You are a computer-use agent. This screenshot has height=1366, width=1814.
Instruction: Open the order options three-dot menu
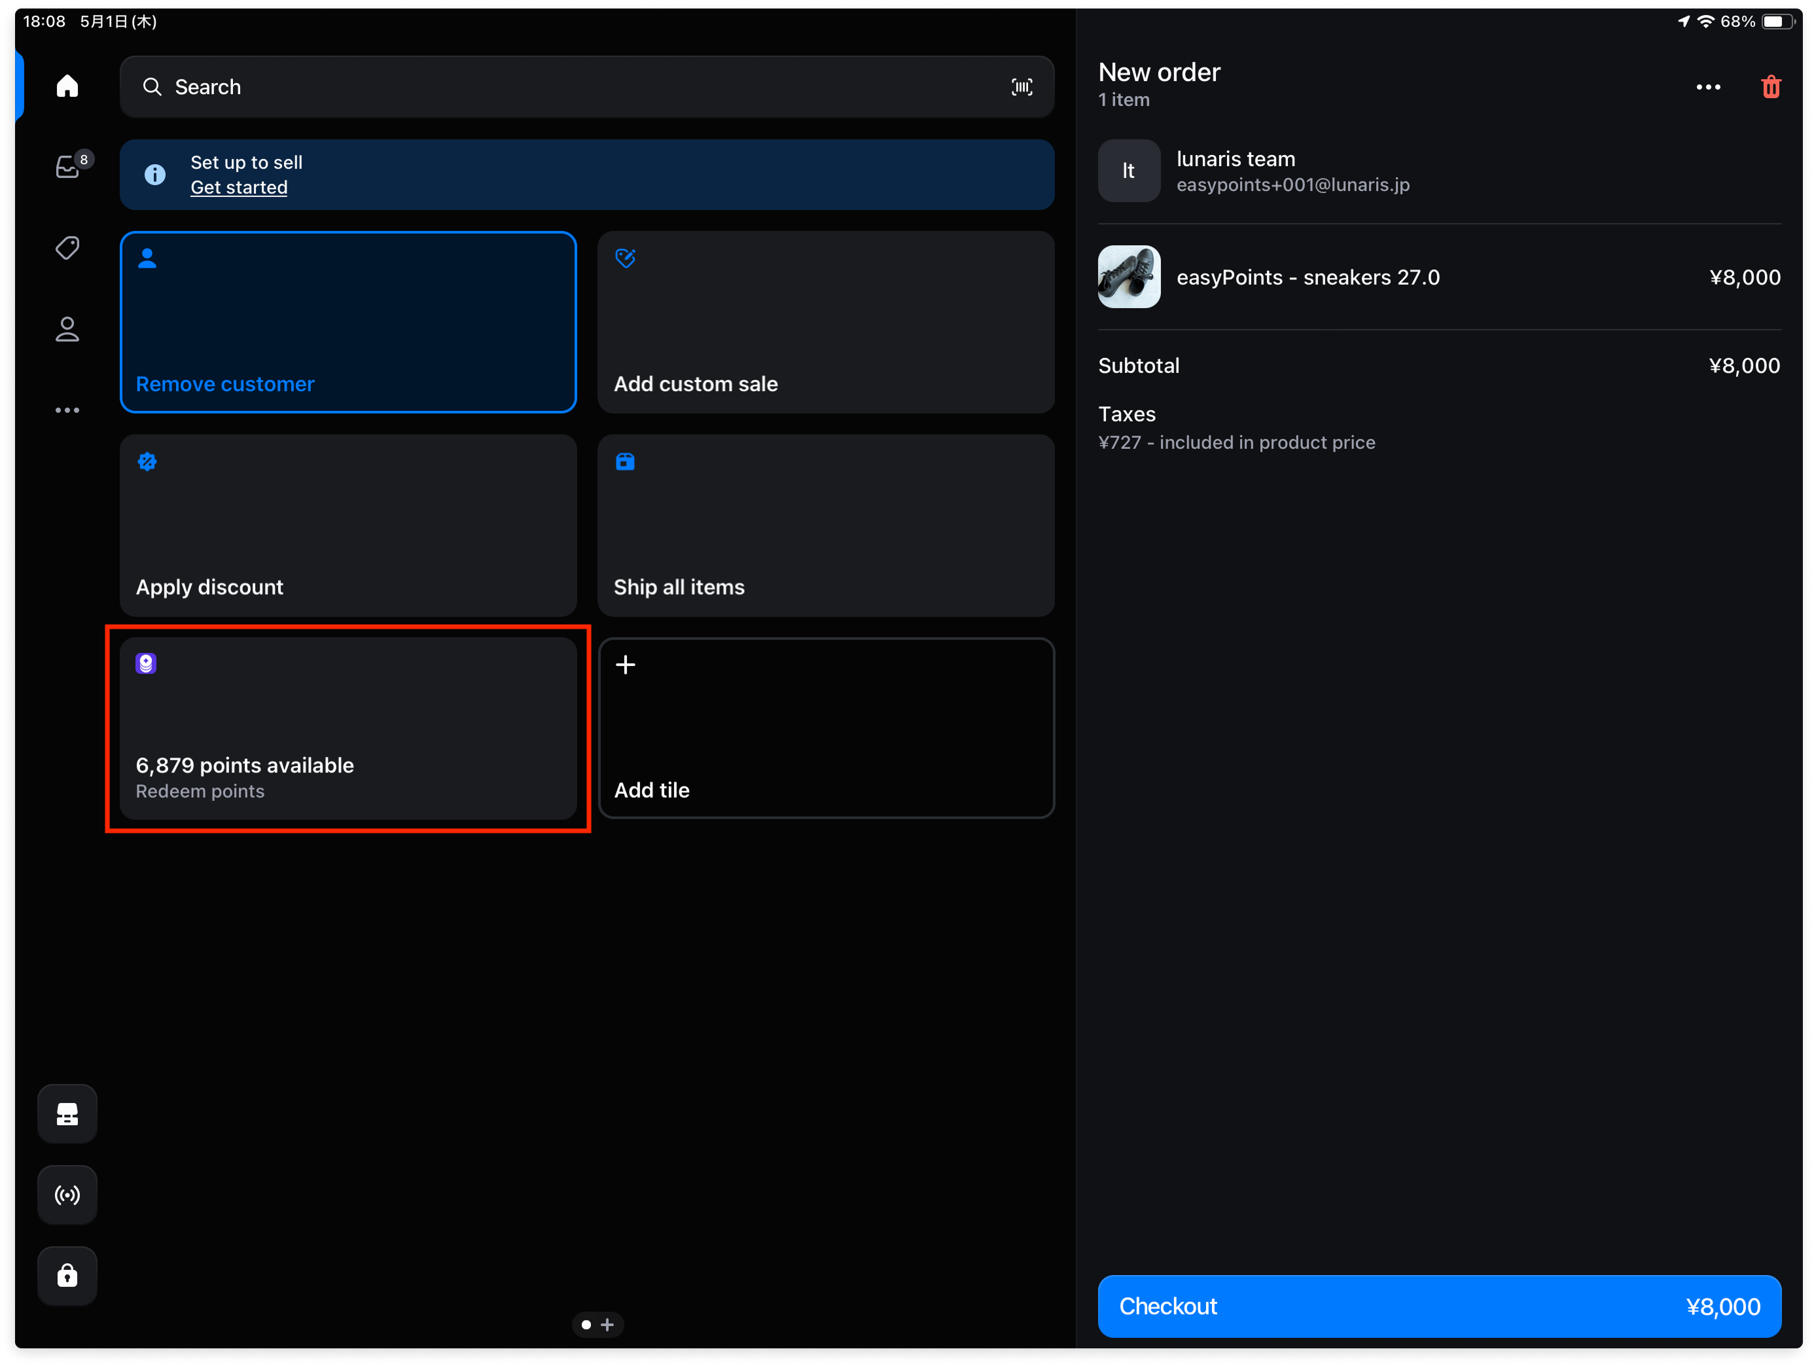1708,87
